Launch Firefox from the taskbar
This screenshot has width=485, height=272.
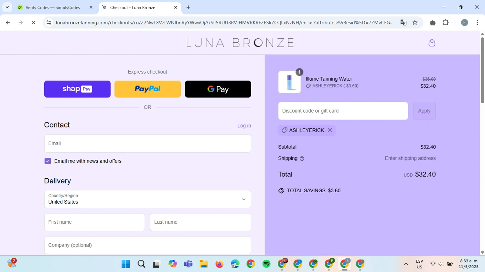[219, 264]
